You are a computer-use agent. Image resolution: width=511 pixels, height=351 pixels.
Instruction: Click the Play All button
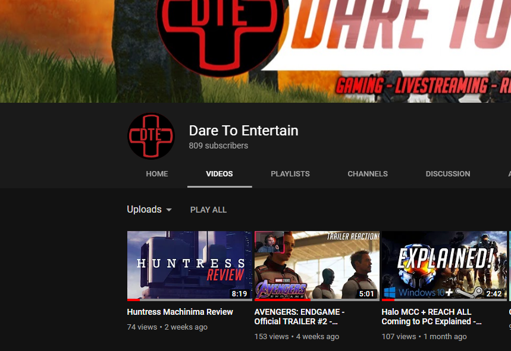(x=208, y=210)
